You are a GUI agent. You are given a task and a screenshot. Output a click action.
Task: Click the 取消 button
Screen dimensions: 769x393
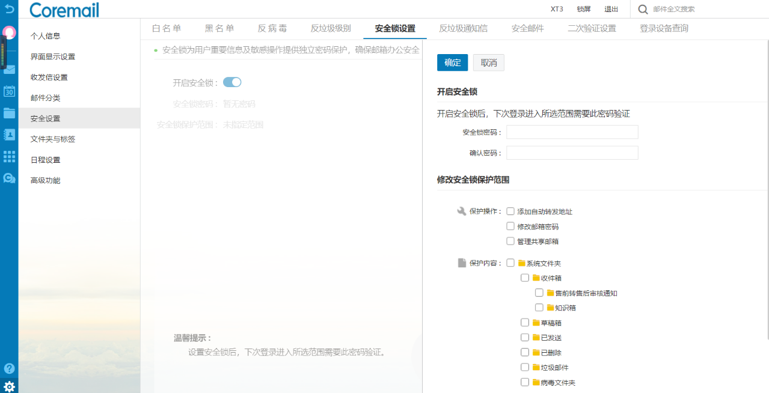[488, 62]
